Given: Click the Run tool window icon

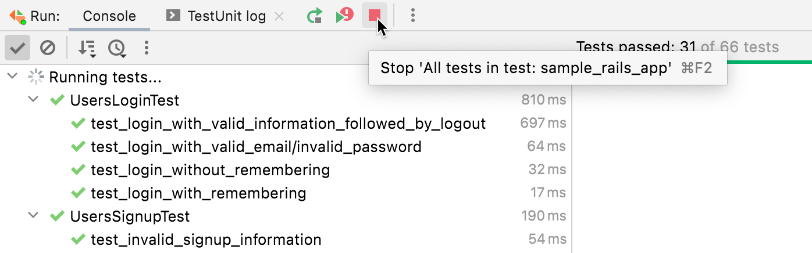Looking at the screenshot, I should 17,16.
